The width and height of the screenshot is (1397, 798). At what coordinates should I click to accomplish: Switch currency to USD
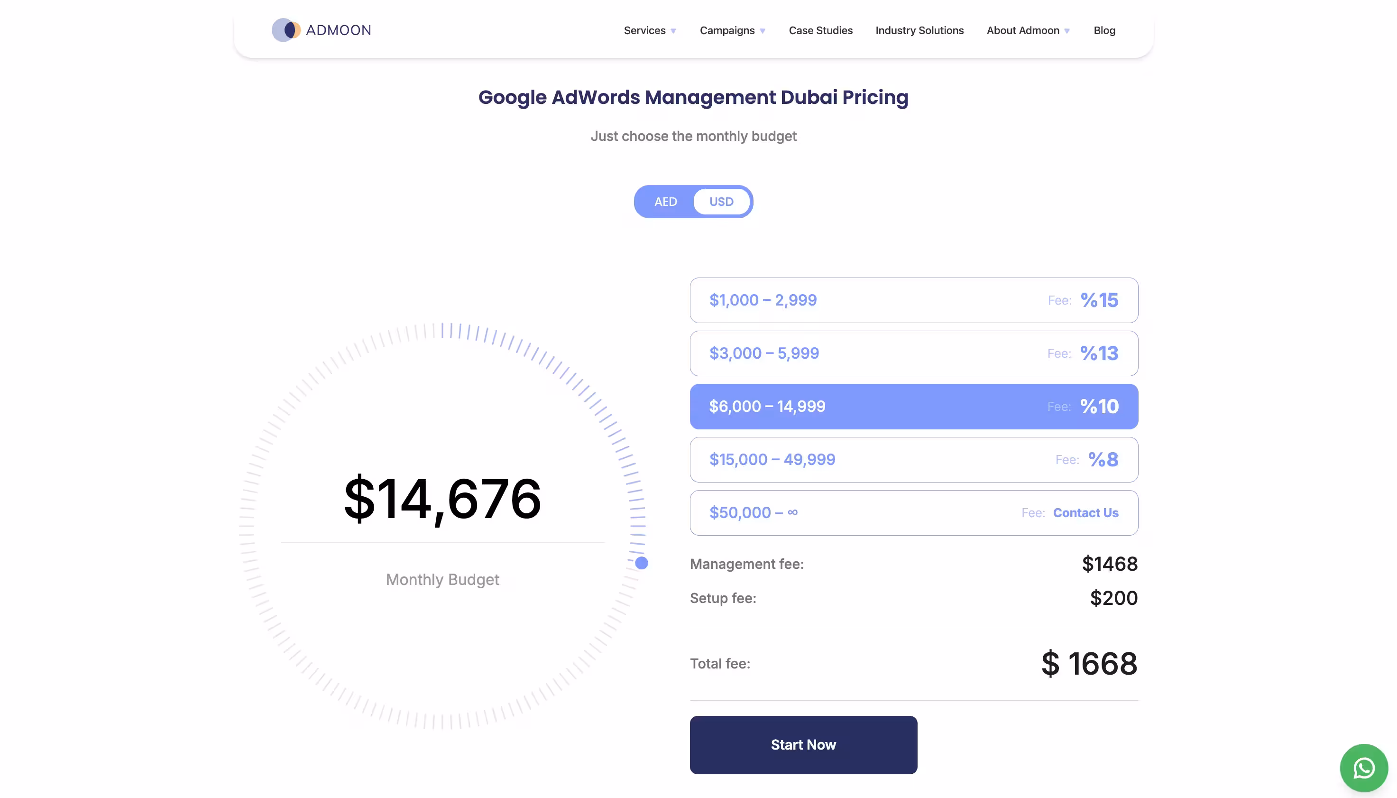(721, 202)
